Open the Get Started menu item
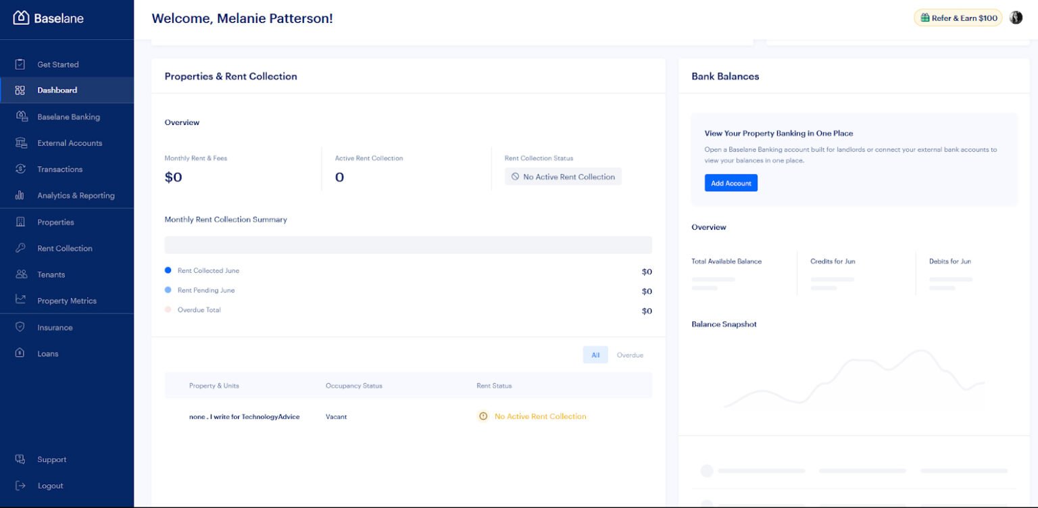 click(67, 64)
